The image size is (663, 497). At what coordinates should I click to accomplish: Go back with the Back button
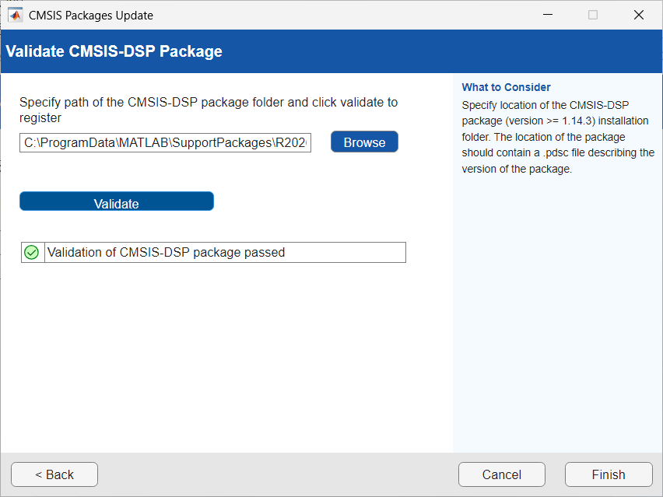[x=54, y=474]
